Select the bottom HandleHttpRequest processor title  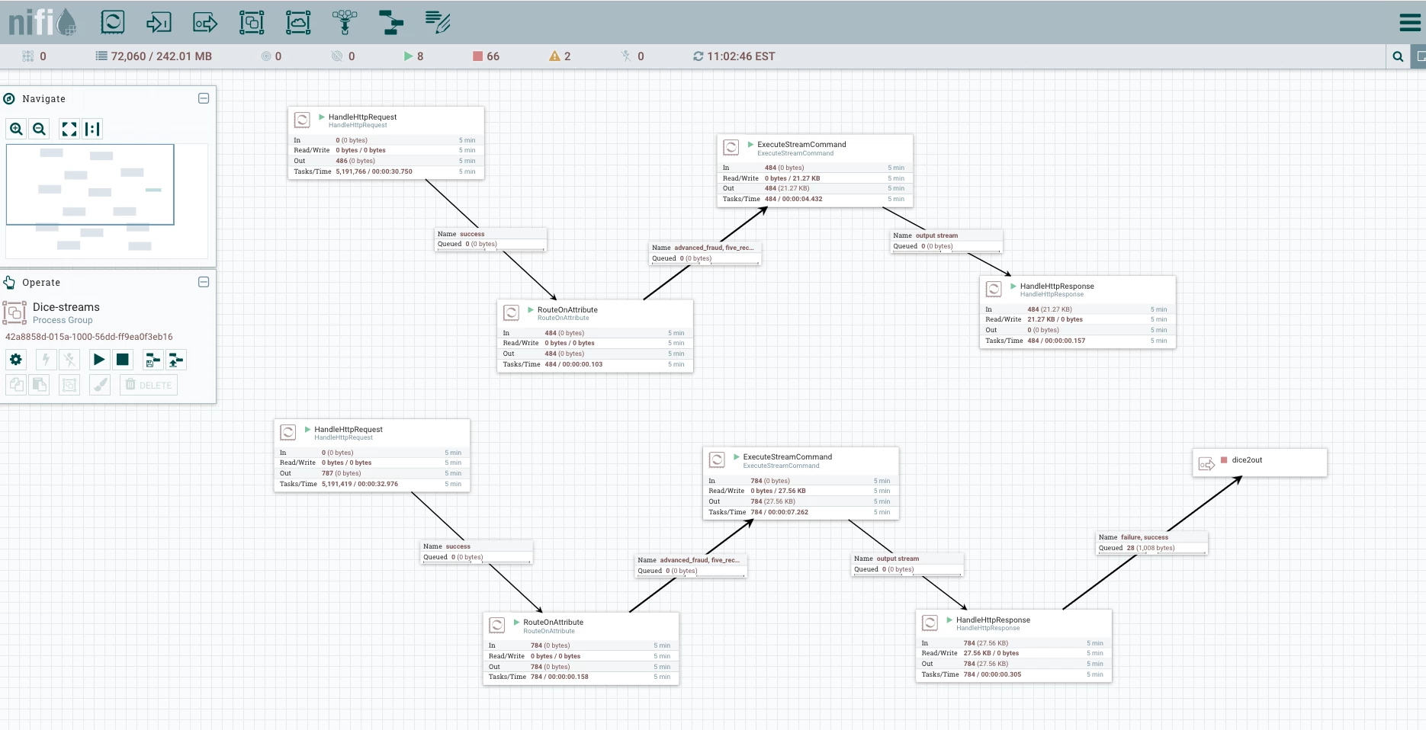coord(348,430)
